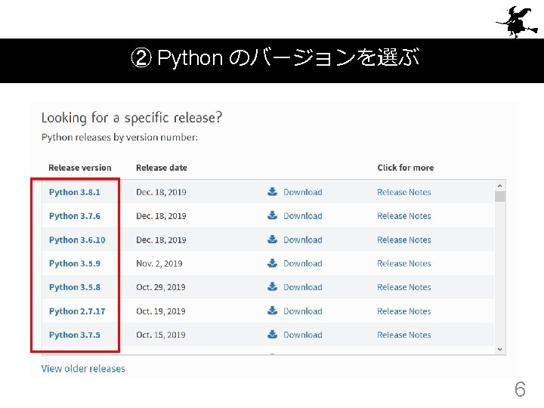Go to the Python 2.7.17 release
Viewport: 544px width, 408px height.
(77, 311)
